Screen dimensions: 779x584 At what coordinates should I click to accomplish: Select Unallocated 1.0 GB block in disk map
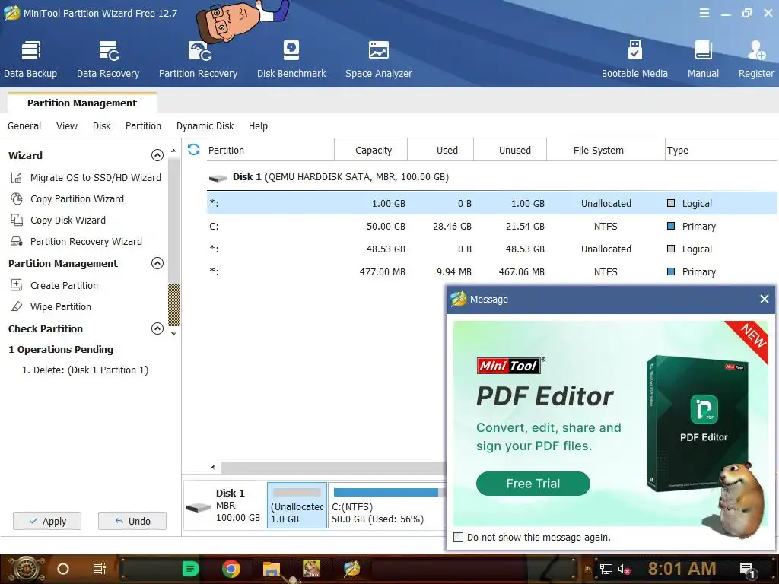(297, 505)
